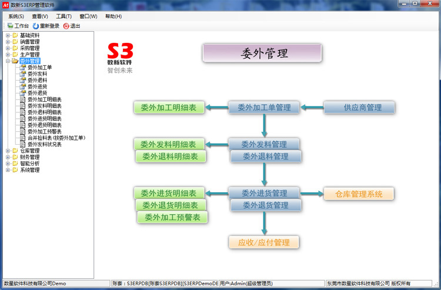Click the green 委外发料明细表 flowchart button
Image resolution: width=441 pixels, height=290 pixels.
[169, 144]
